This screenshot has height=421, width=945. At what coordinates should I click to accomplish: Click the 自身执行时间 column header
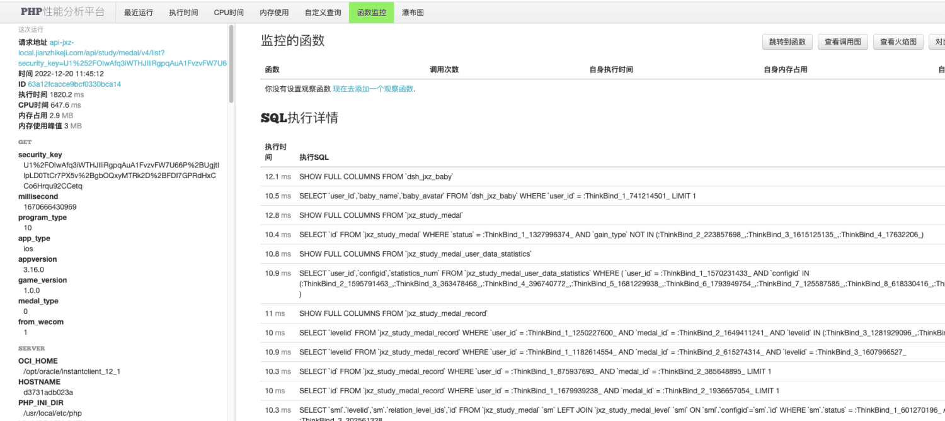click(x=611, y=70)
